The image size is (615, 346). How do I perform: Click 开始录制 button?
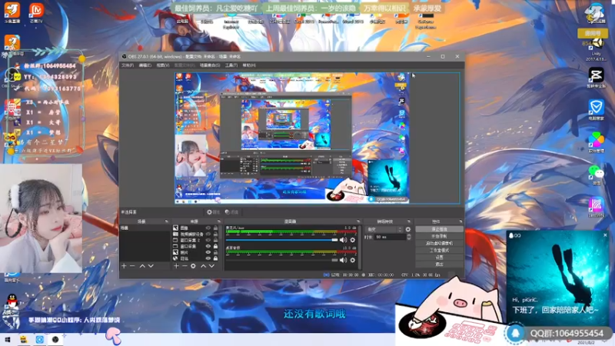[x=439, y=236]
